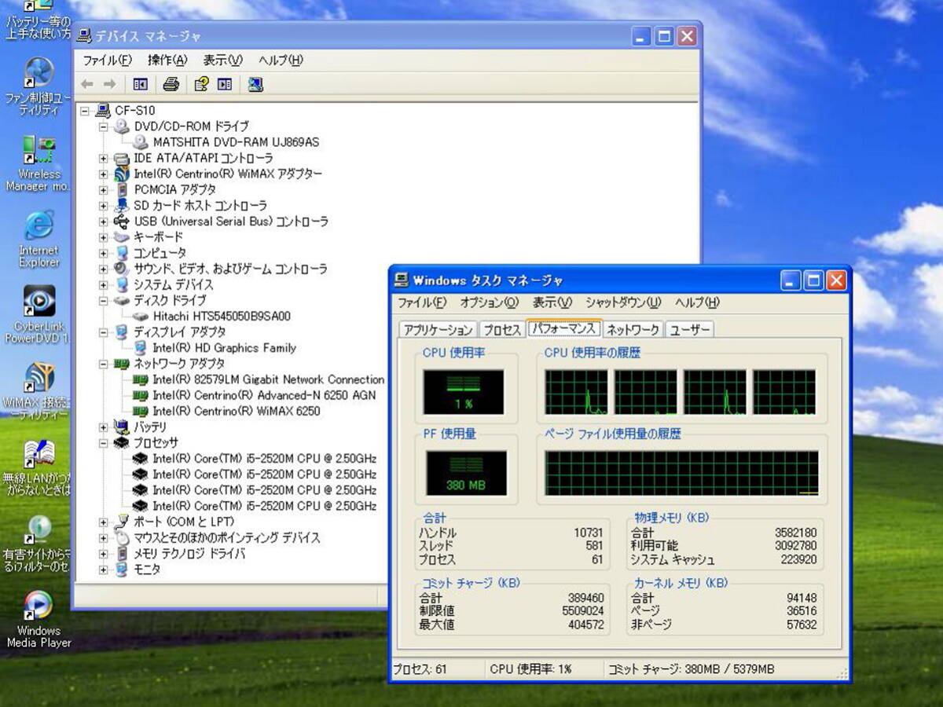The height and width of the screenshot is (707, 943).
Task: Expand the キーボード device category
Action: click(x=103, y=237)
